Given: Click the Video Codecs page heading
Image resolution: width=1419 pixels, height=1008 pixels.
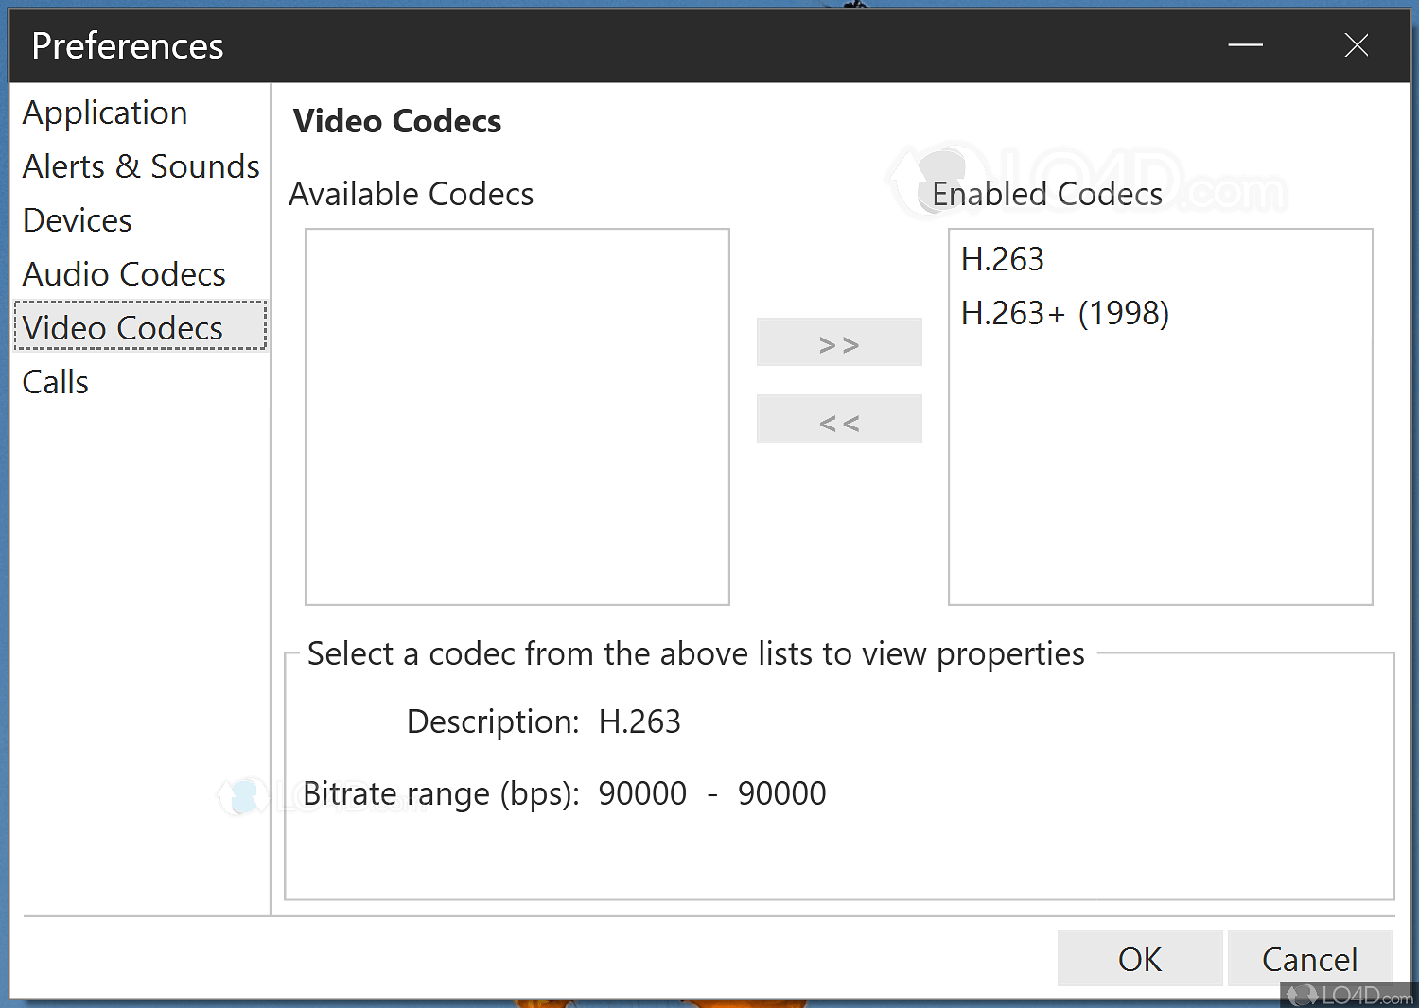Looking at the screenshot, I should 397,121.
